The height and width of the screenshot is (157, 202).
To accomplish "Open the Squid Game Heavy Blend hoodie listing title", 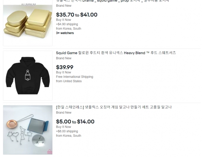I will [116, 53].
